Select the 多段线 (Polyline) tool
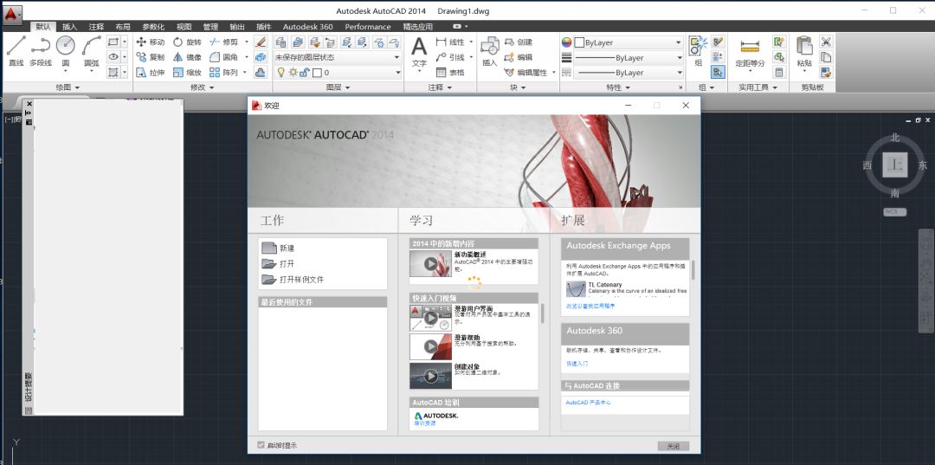Image resolution: width=935 pixels, height=465 pixels. tap(41, 51)
